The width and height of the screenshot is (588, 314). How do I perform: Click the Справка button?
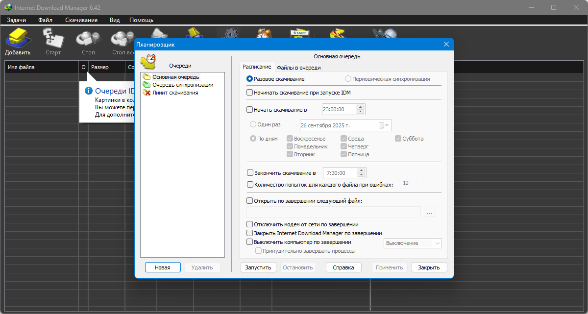pos(343,267)
